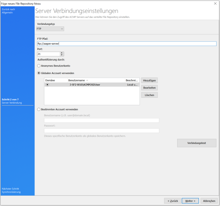Increase port number with up arrow
Screen dimensions: 220x206
[x=62, y=53]
